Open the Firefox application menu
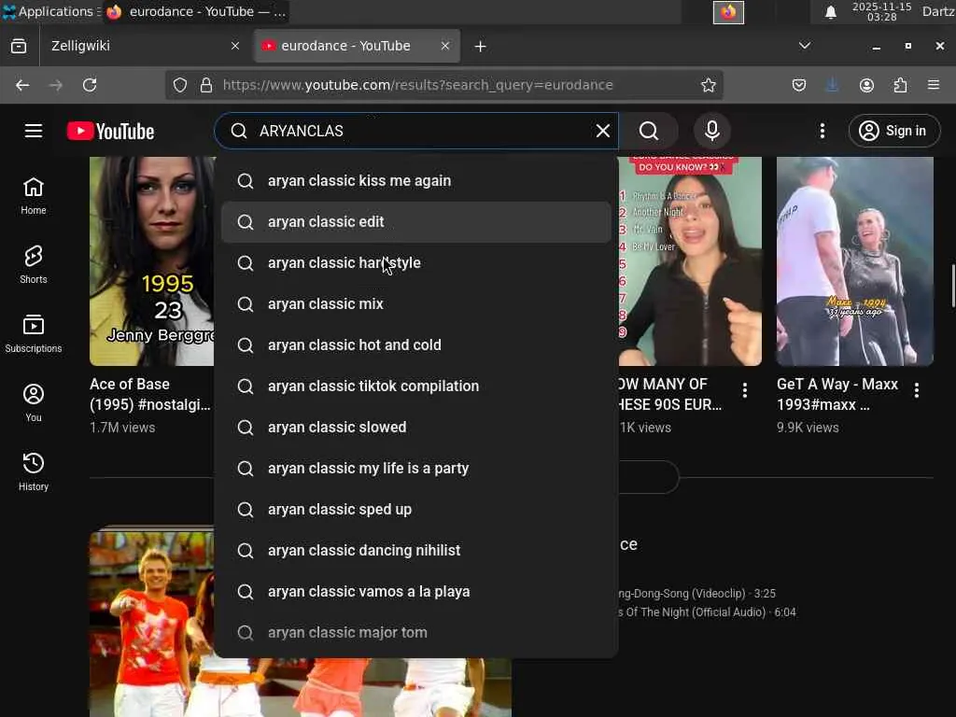Viewport: 956px width, 717px height. point(934,85)
